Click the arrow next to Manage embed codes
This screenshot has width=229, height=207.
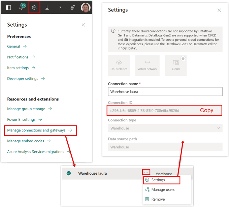point(49,141)
